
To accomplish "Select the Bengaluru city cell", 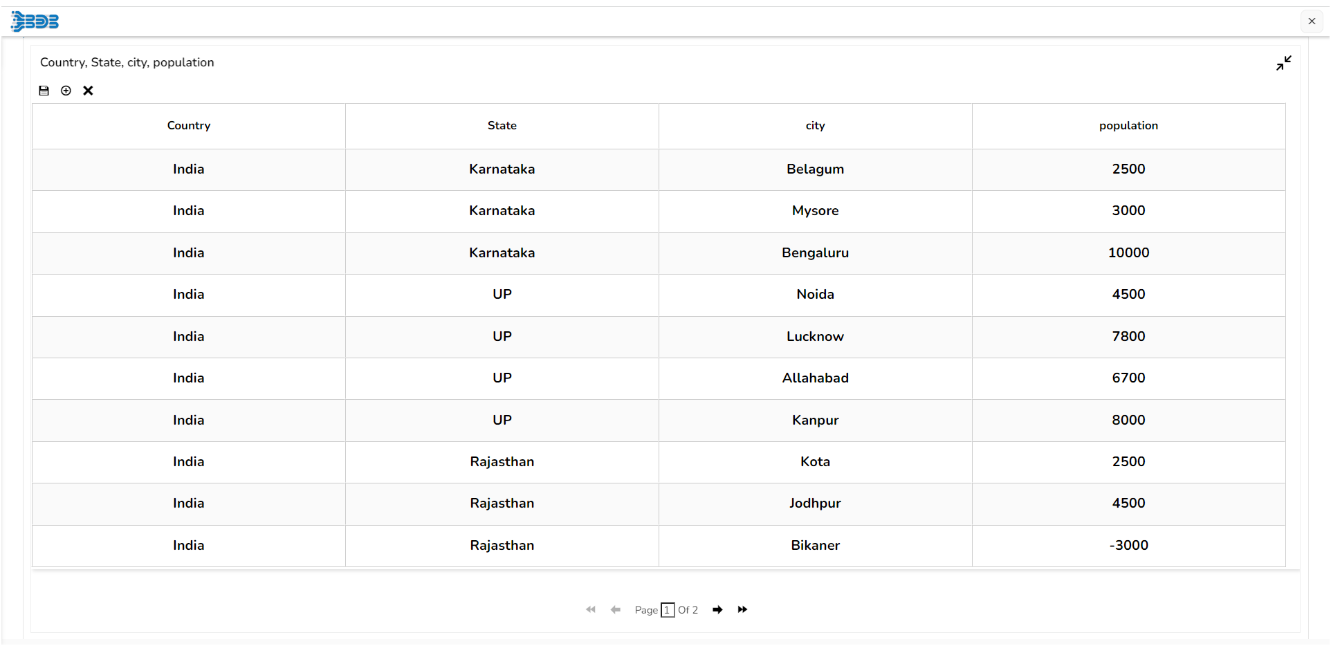I will (816, 253).
